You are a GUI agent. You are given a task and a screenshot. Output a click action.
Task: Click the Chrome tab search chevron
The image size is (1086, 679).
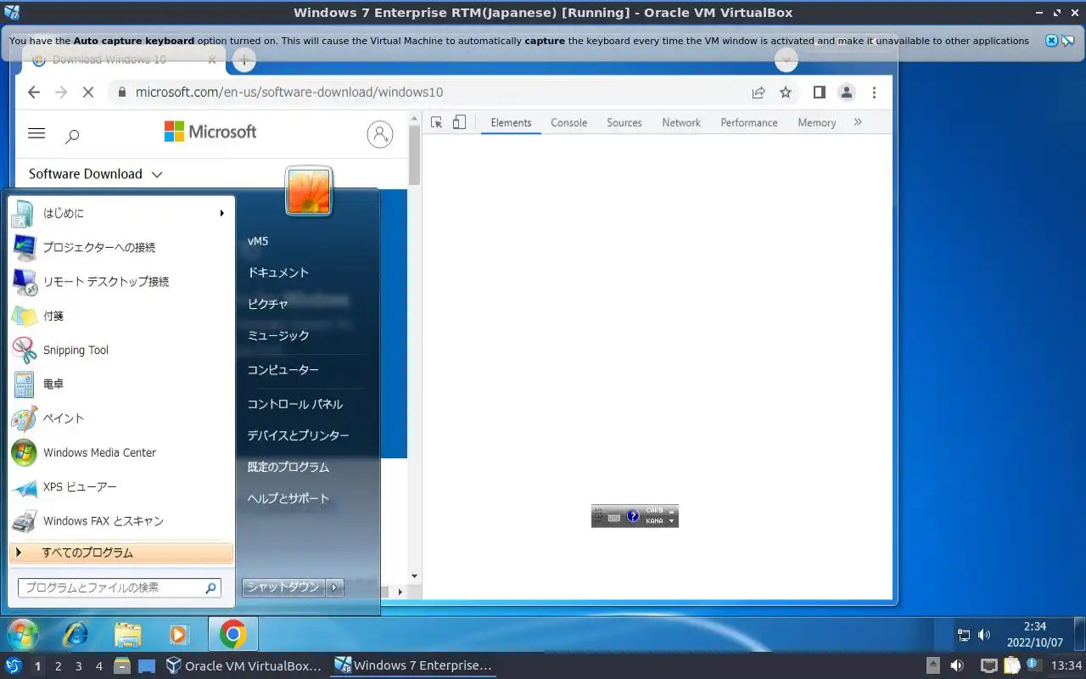[787, 59]
